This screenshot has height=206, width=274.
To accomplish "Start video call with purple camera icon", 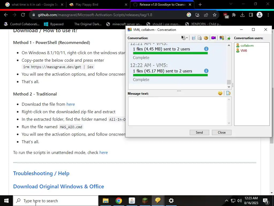I will point(214,38).
